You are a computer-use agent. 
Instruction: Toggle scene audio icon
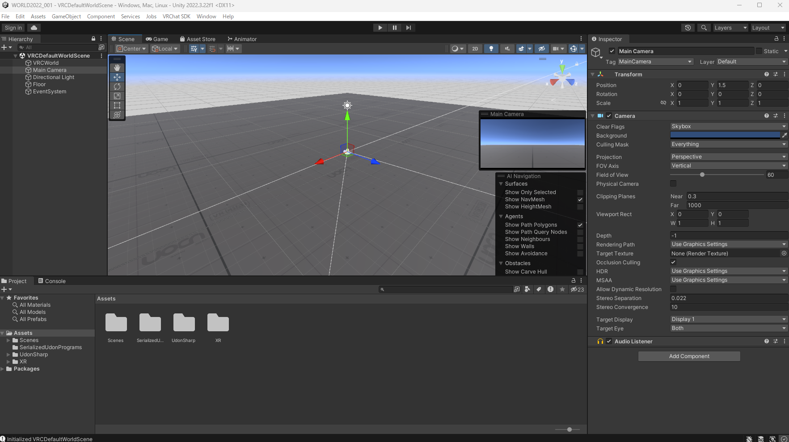[x=507, y=49]
